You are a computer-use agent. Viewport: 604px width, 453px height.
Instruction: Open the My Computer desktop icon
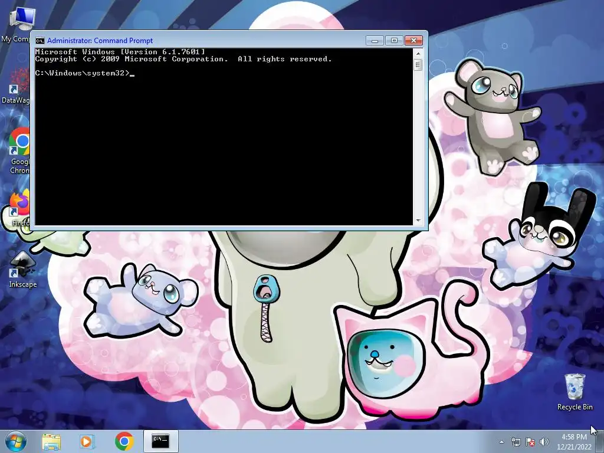(x=18, y=25)
